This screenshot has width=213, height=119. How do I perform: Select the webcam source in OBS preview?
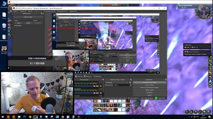(x=71, y=60)
